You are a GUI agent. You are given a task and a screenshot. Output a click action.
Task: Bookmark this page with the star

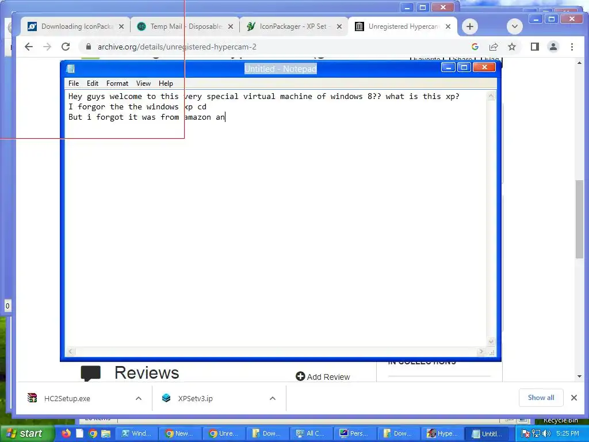click(x=511, y=47)
